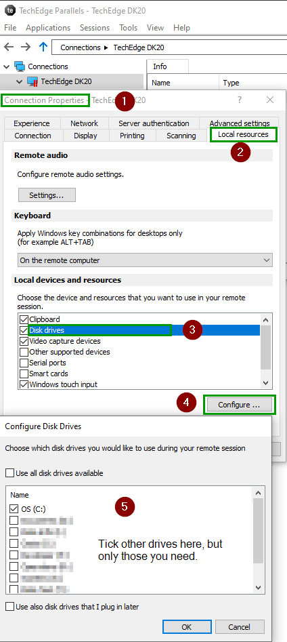287x642 pixels.
Task: Click the devices list scrollbar down arrow
Action: [266, 383]
